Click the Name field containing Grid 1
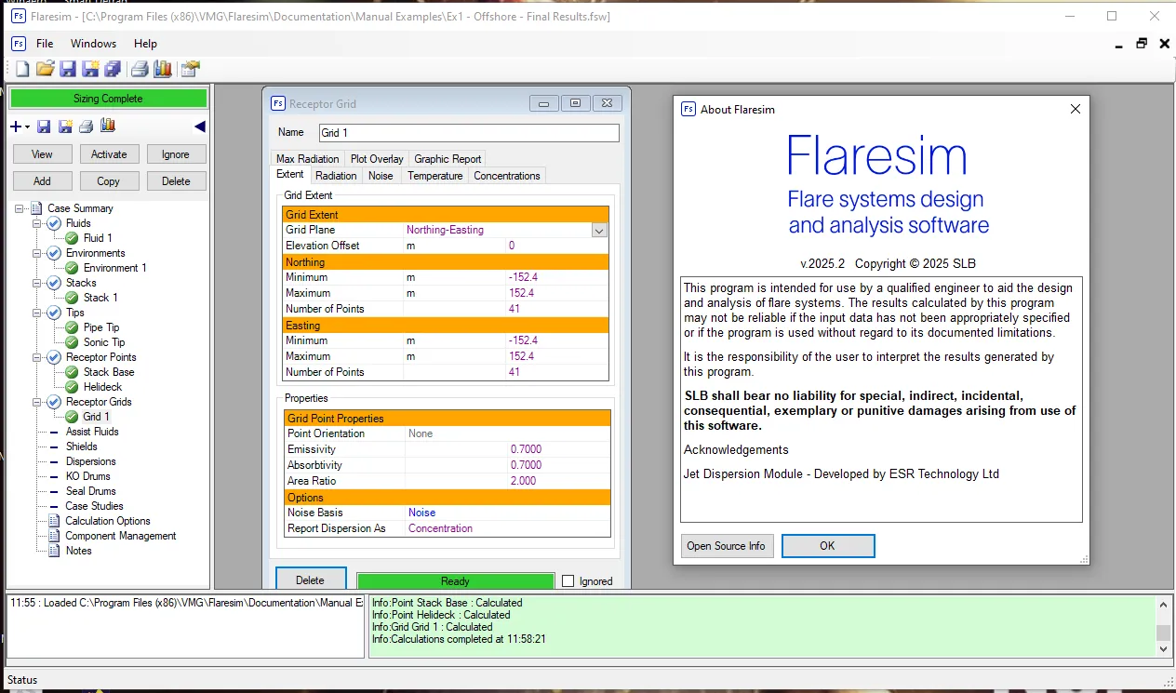The width and height of the screenshot is (1176, 693). point(469,133)
